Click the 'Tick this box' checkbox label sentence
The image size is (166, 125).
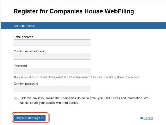coord(84,100)
